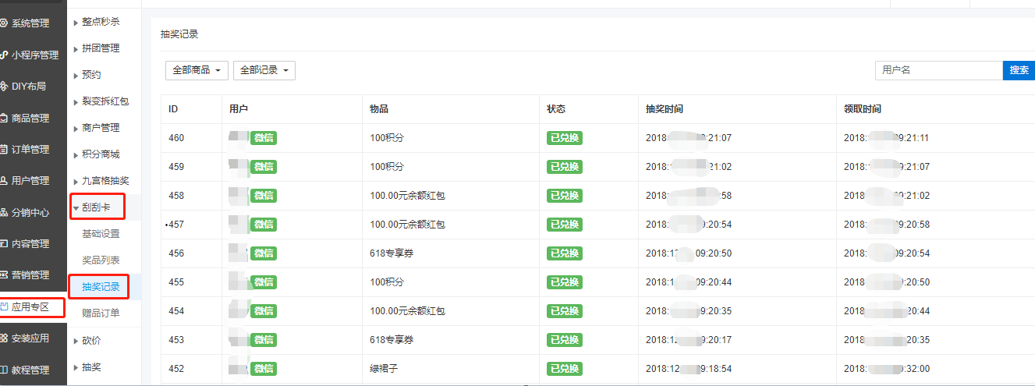Viewport: 1035px width, 386px height.
Task: Click the 微信 badge in row 458
Action: (264, 196)
